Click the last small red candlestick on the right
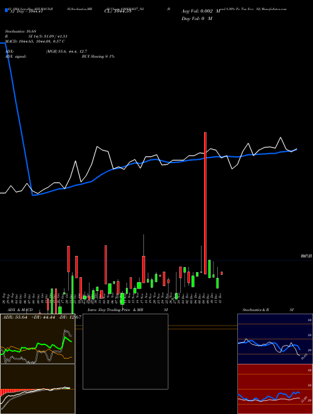 pyautogui.click(x=222, y=273)
